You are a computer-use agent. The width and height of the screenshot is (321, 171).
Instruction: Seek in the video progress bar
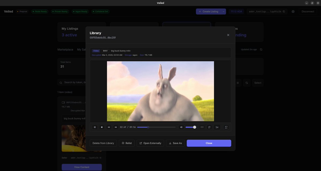pyautogui.click(x=156, y=127)
